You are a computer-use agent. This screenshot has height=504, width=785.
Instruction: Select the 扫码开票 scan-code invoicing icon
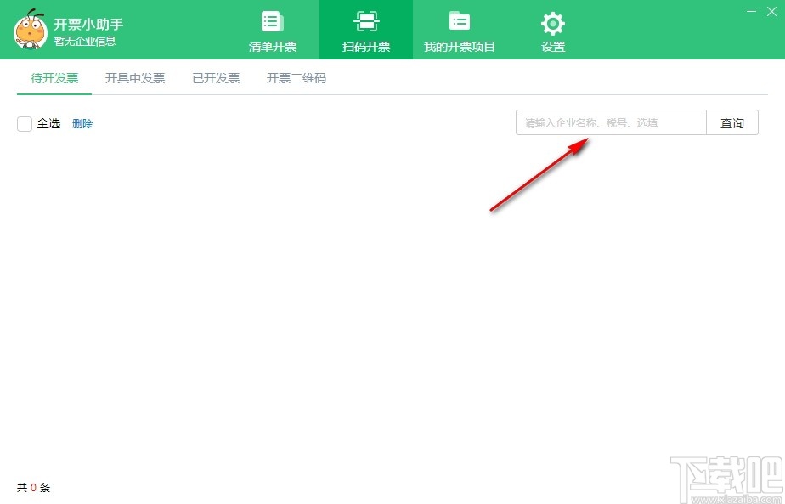[365, 30]
